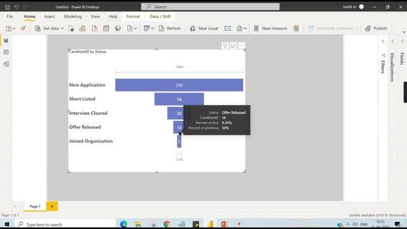Select the Interview Cleared funnel bar
The height and width of the screenshot is (229, 407).
tap(176, 113)
